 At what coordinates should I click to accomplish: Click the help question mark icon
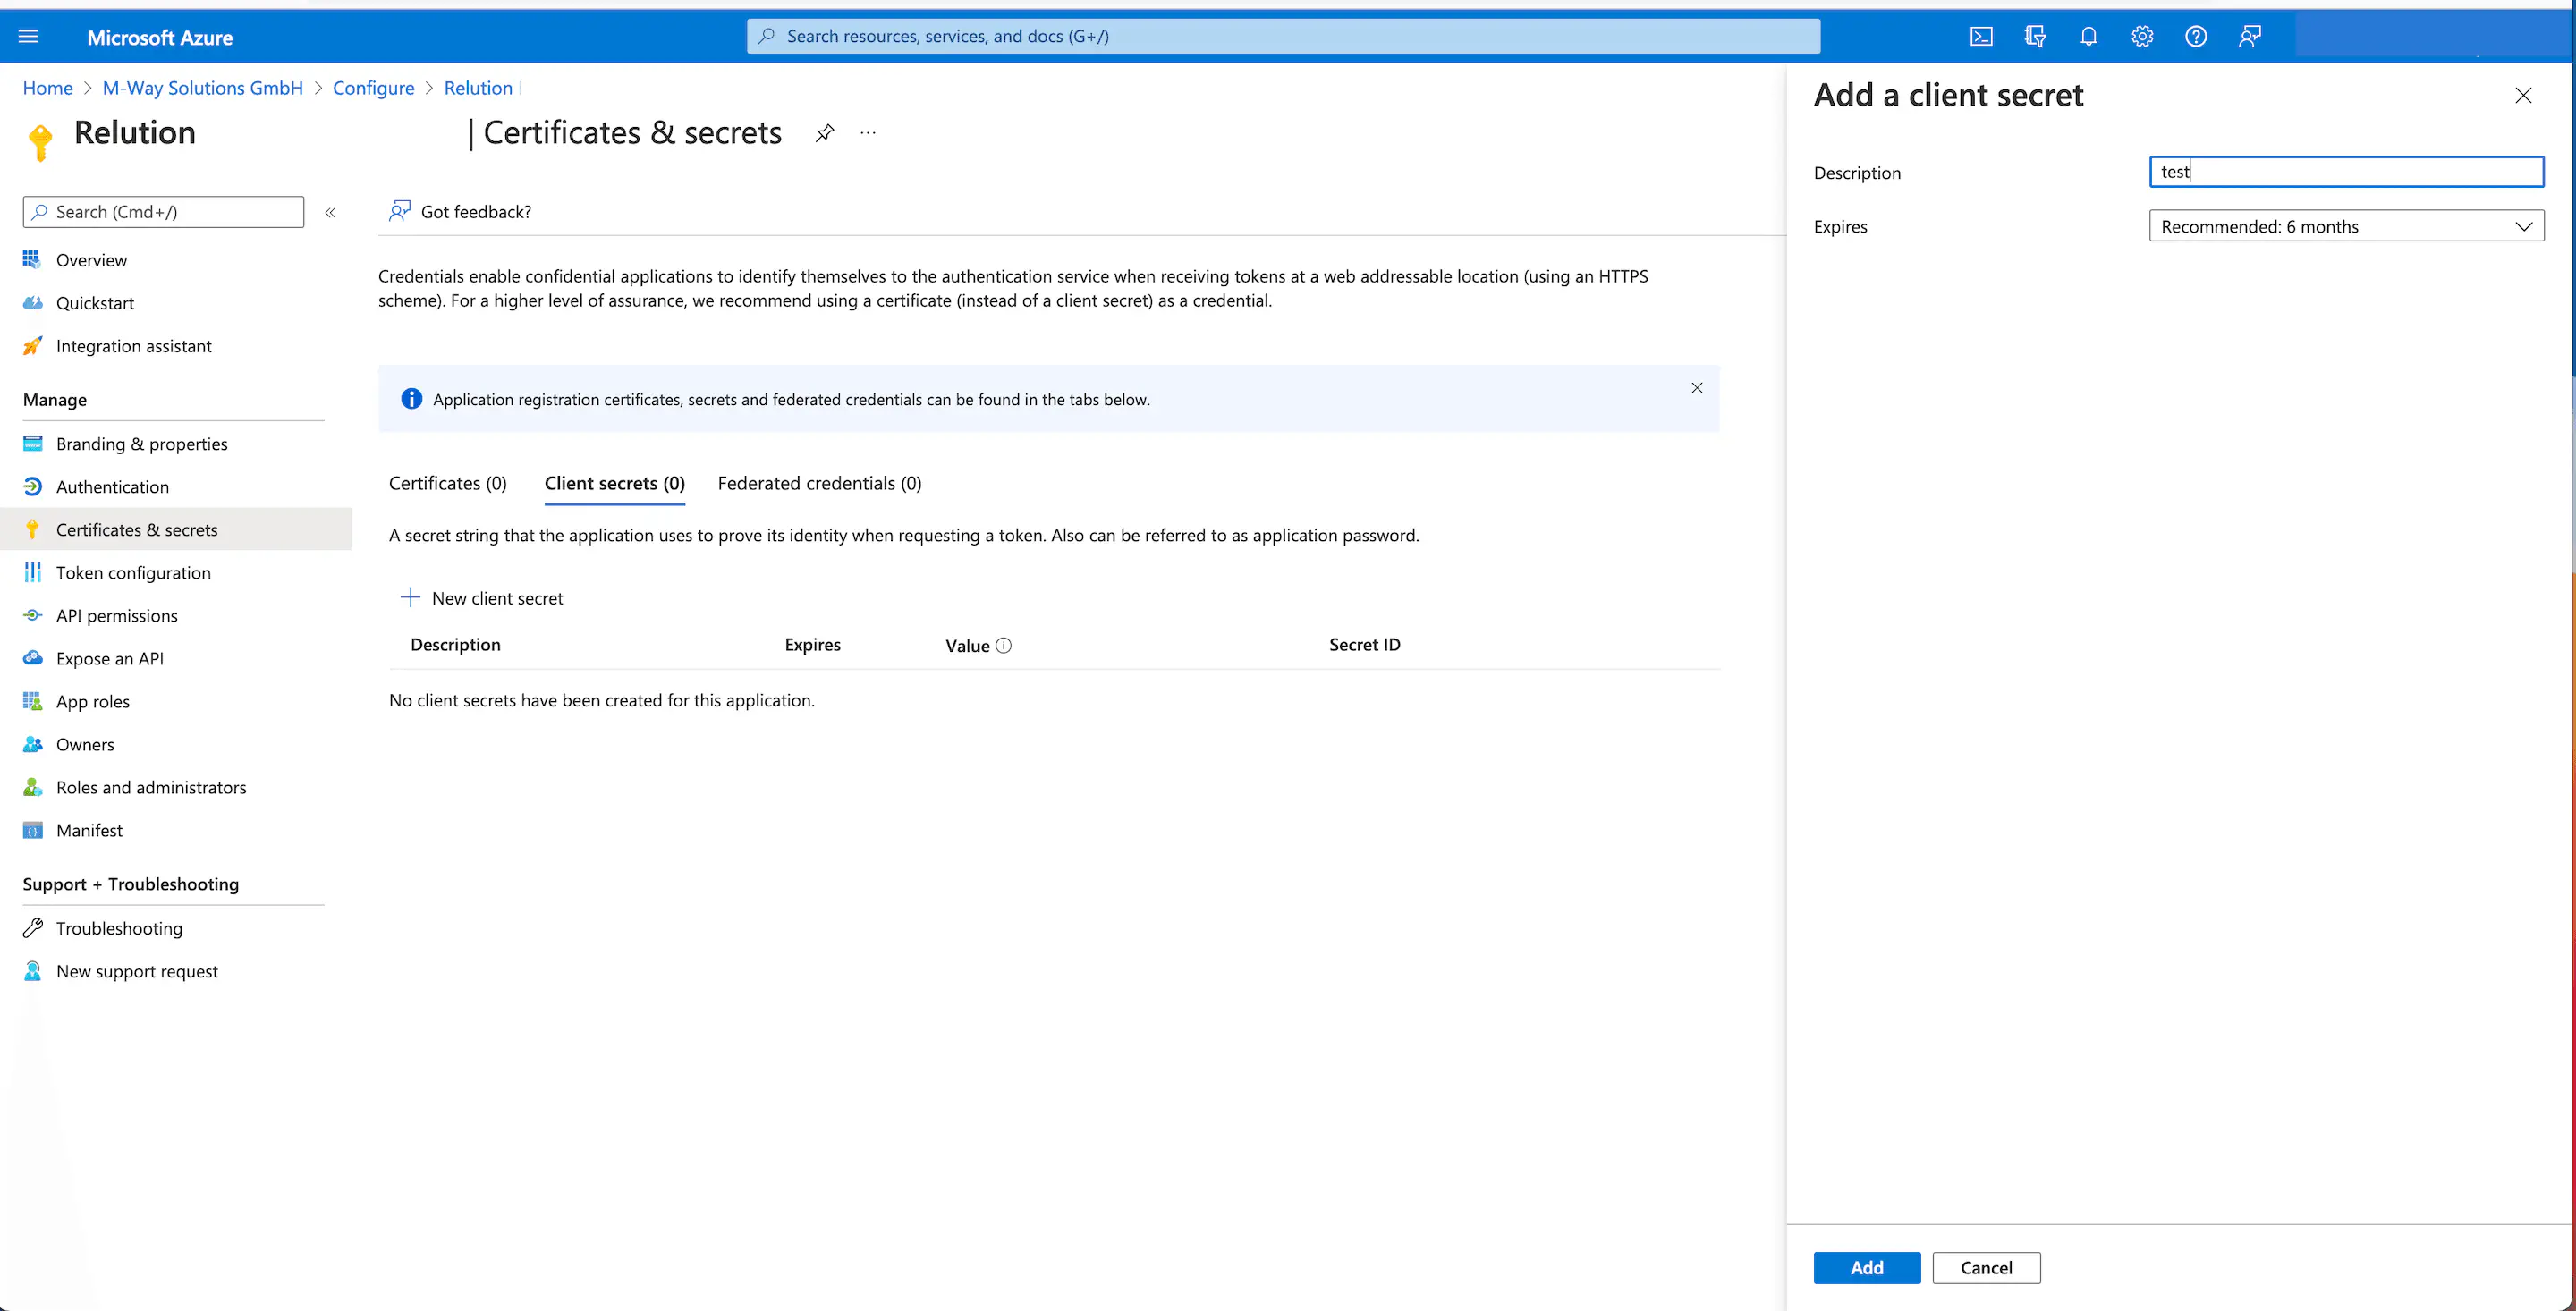(x=2195, y=37)
